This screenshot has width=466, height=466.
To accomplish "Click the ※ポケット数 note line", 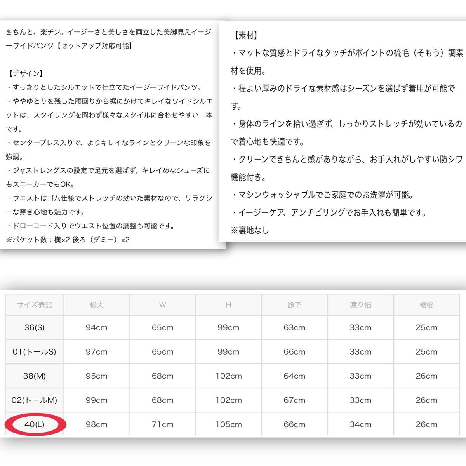I will coord(68,240).
